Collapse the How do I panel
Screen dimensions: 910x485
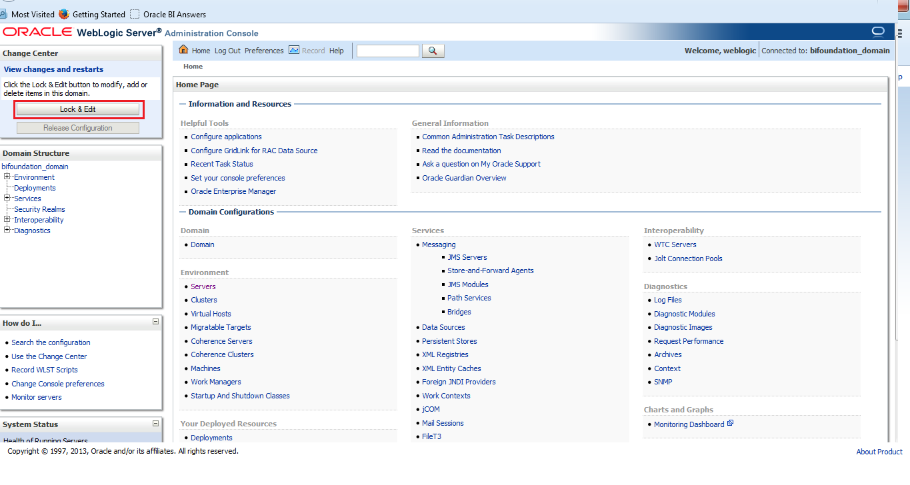pyautogui.click(x=155, y=322)
